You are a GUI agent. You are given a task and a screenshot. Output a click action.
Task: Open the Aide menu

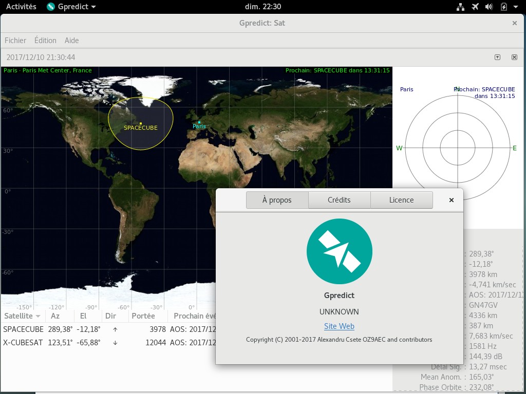(x=71, y=41)
